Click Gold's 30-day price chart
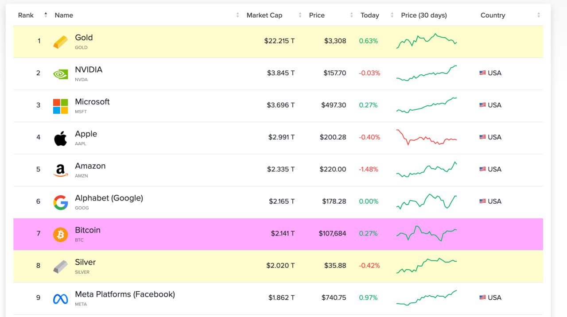Screen dimensions: 567x317 pyautogui.click(x=427, y=41)
